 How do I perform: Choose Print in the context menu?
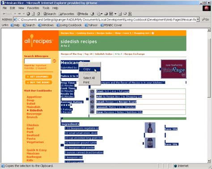89,82
